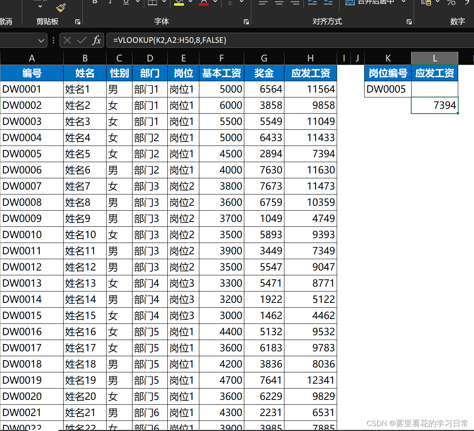Click the 应发工资 header cell in column L
Screen dimensions: 474x431
[434, 73]
